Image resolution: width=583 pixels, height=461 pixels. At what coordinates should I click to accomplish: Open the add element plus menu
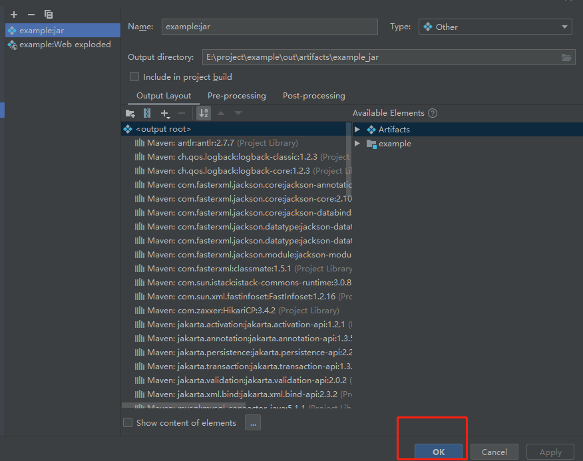164,113
